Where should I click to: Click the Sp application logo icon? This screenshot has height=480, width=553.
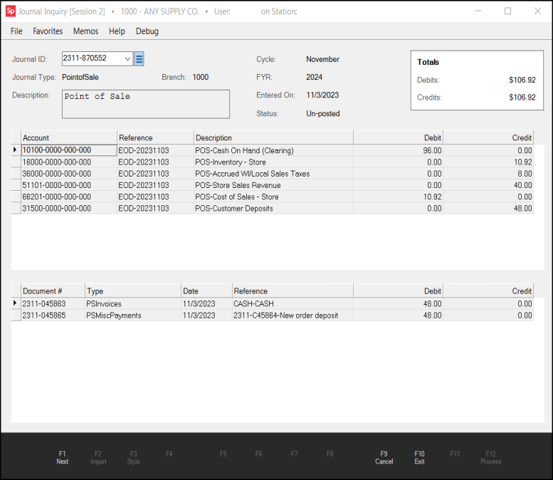click(x=11, y=11)
